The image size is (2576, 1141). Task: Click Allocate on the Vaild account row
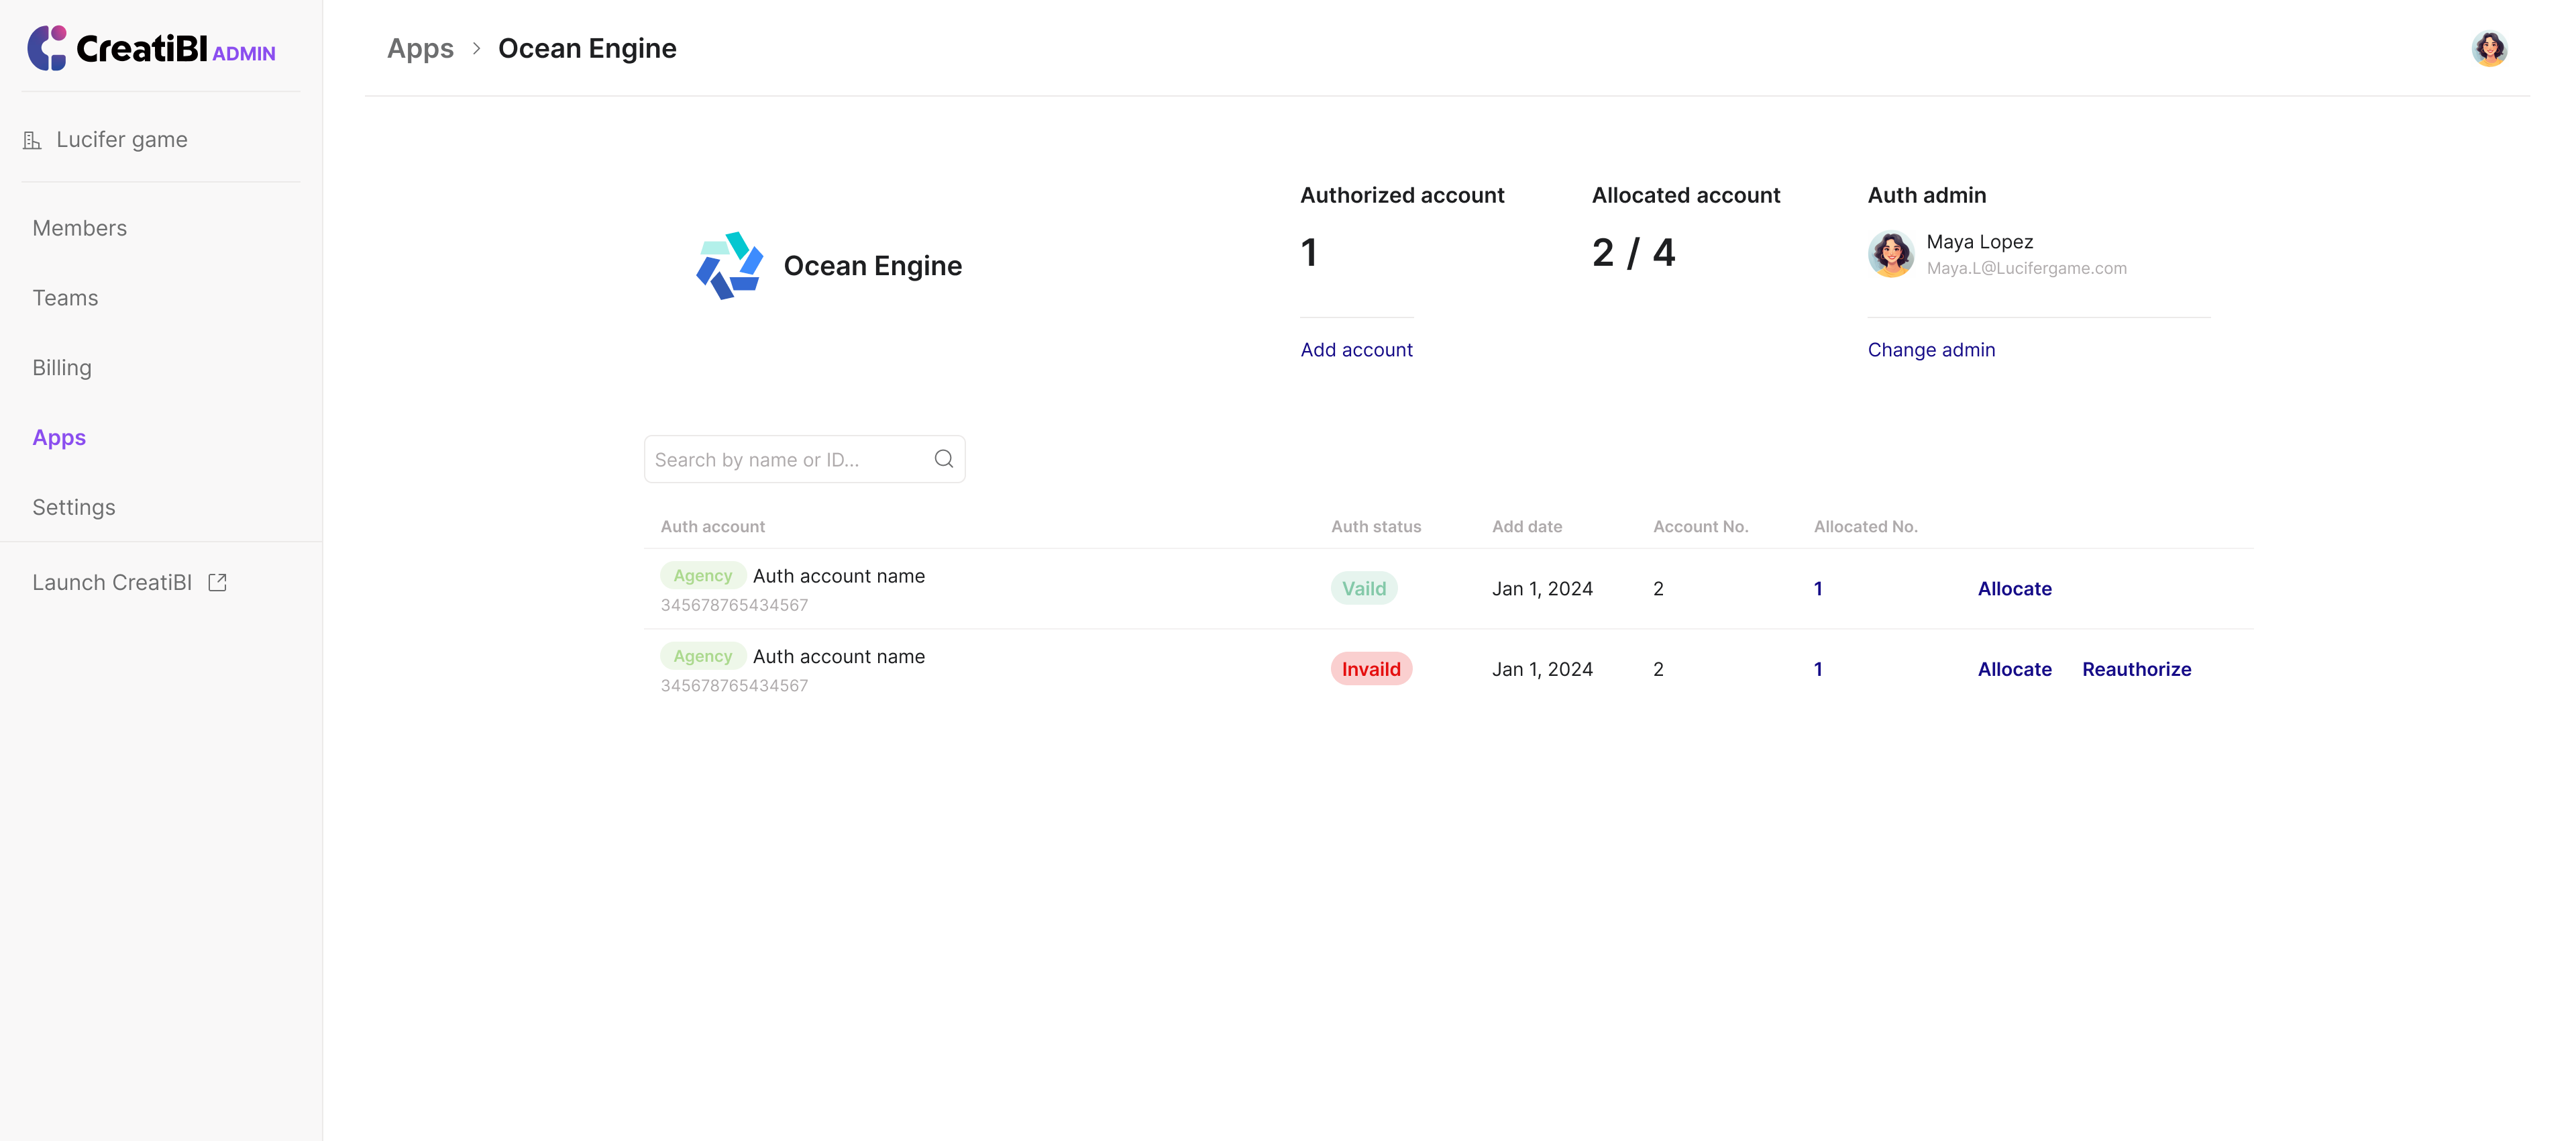point(2014,589)
